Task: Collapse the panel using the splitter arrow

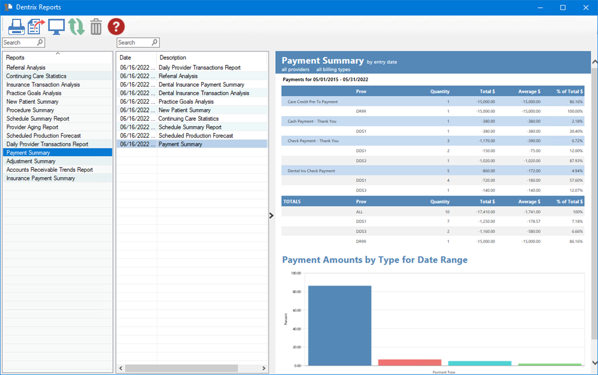Action: [271, 215]
